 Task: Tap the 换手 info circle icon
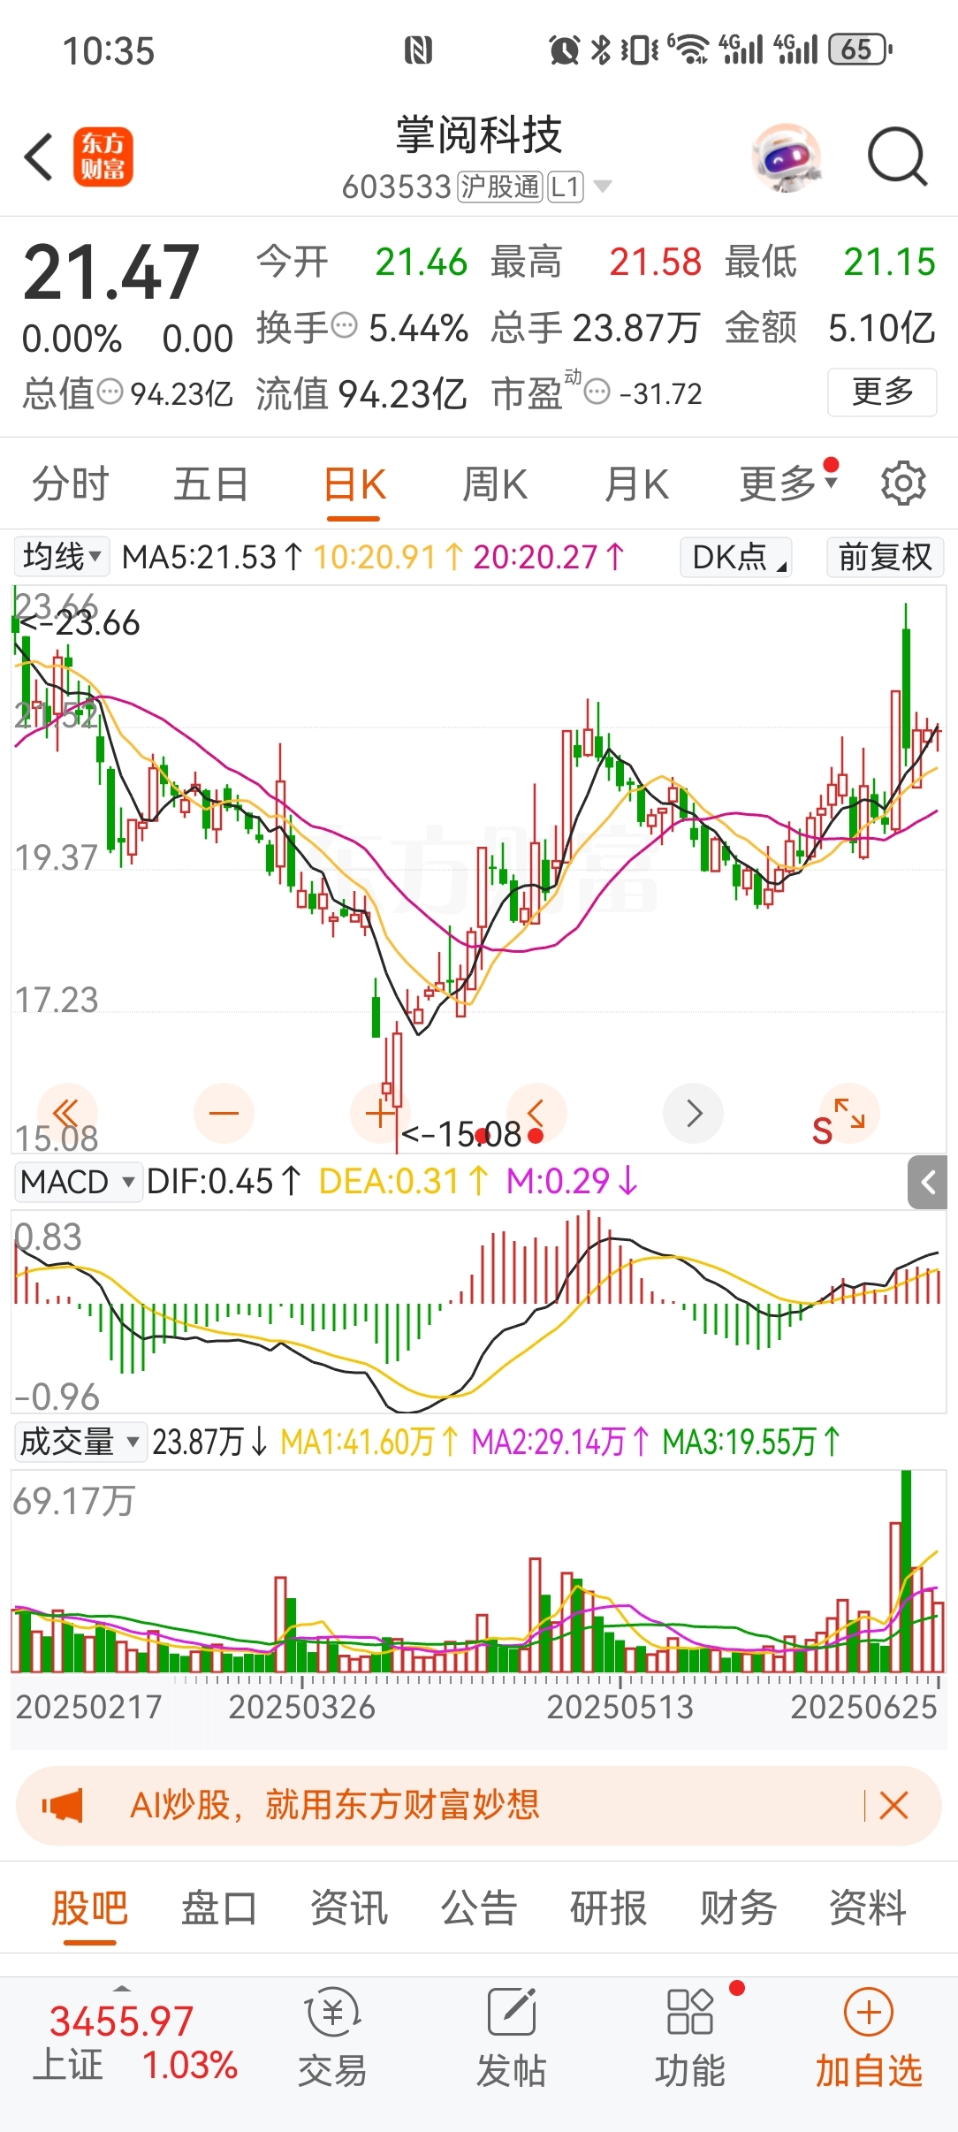tap(344, 325)
